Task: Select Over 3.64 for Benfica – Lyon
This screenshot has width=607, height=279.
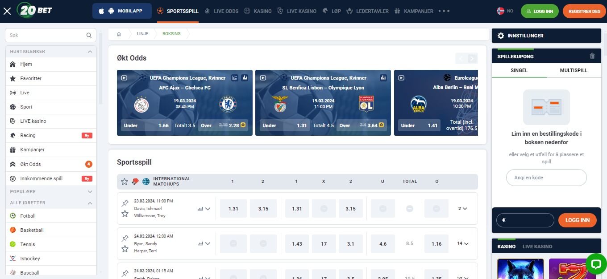Action: click(x=362, y=125)
